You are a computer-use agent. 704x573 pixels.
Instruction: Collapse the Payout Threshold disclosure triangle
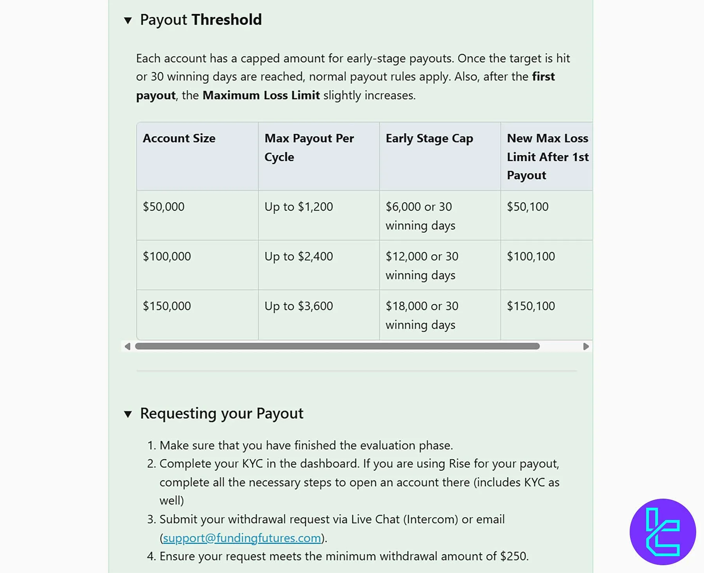click(128, 20)
